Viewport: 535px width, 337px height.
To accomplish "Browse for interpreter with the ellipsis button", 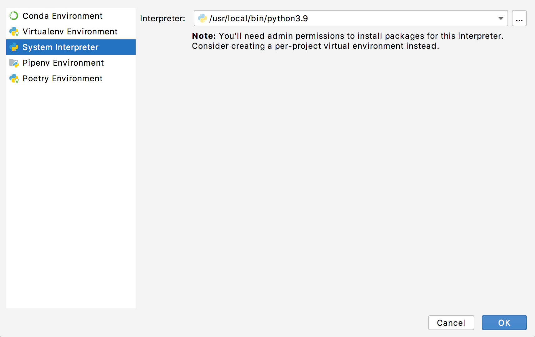I will (x=519, y=18).
